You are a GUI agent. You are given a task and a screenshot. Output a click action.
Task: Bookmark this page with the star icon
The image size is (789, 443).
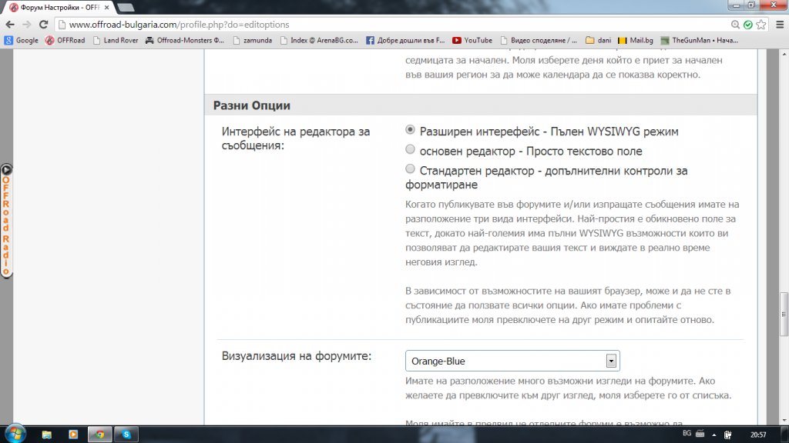tap(761, 24)
